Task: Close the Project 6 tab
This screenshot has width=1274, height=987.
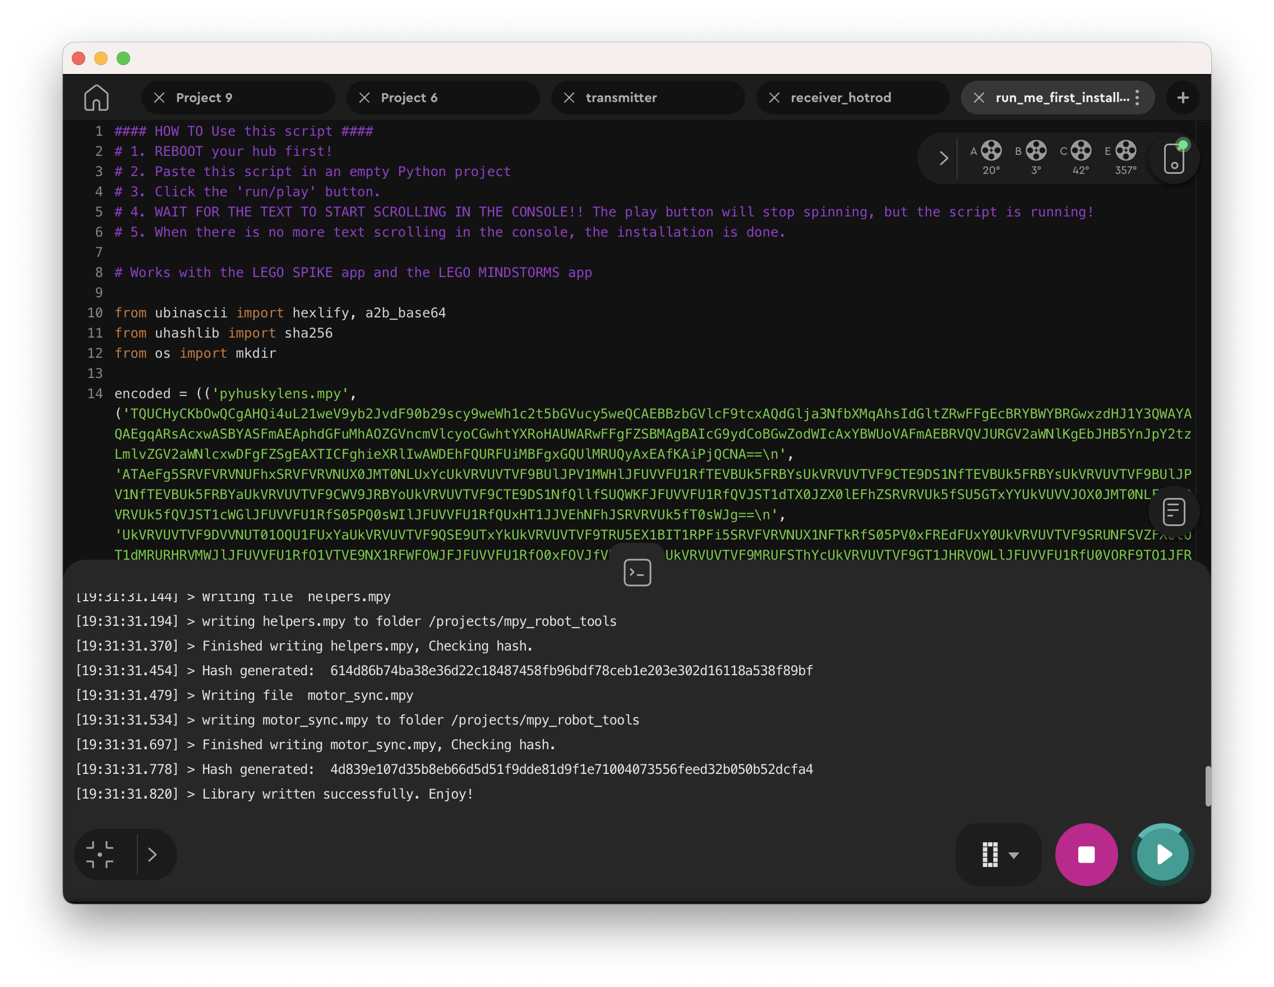Action: coord(364,98)
